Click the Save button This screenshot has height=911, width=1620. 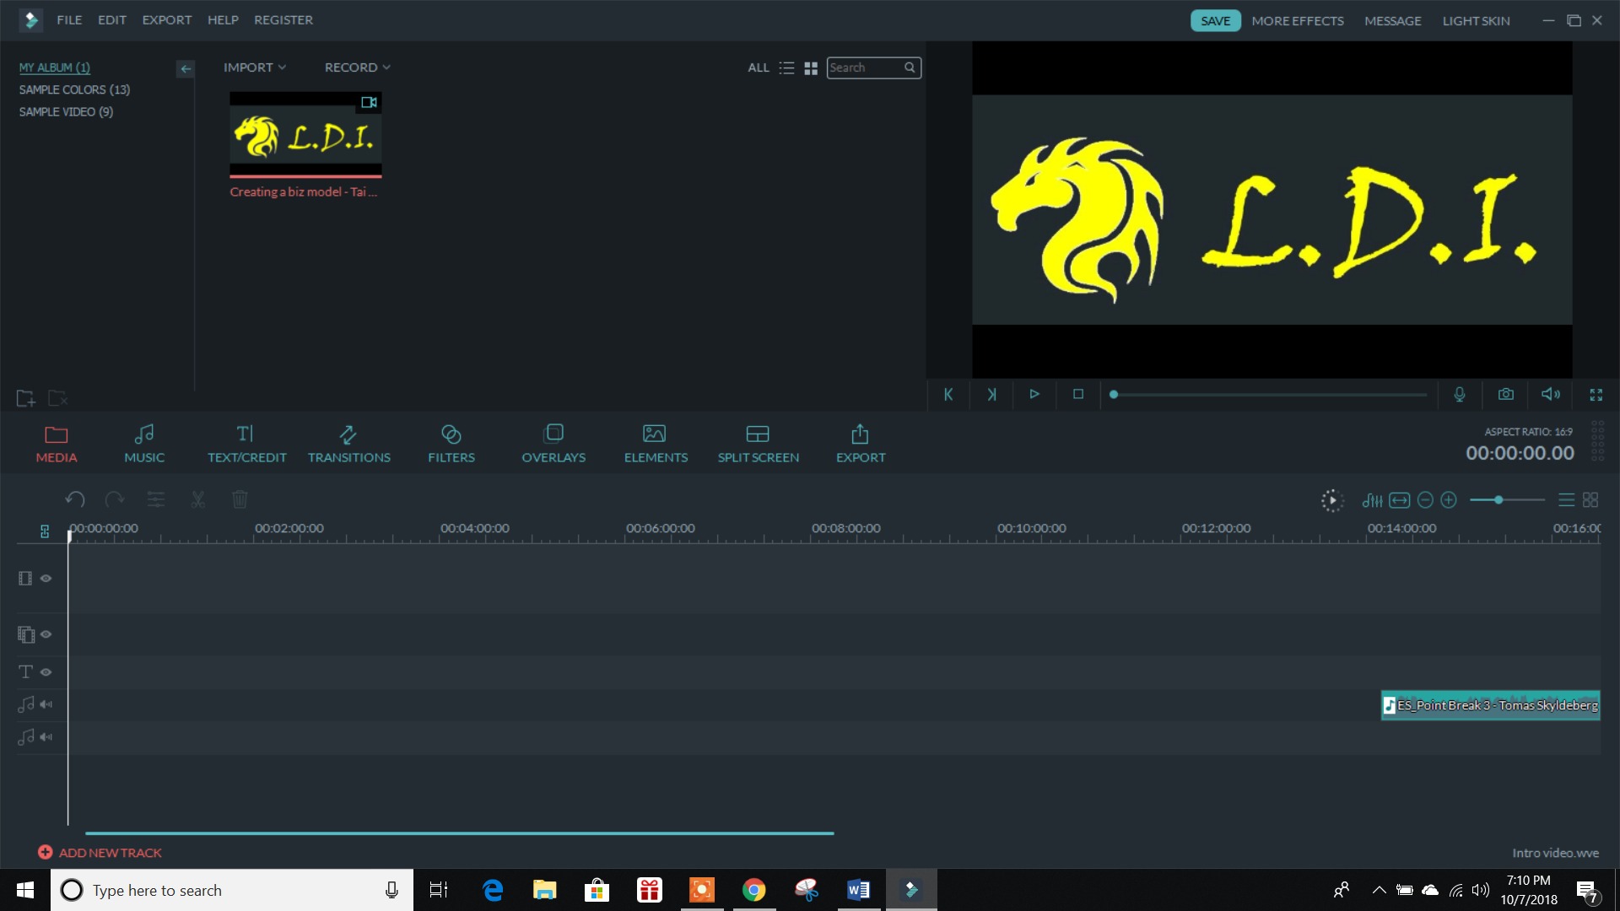(x=1215, y=20)
